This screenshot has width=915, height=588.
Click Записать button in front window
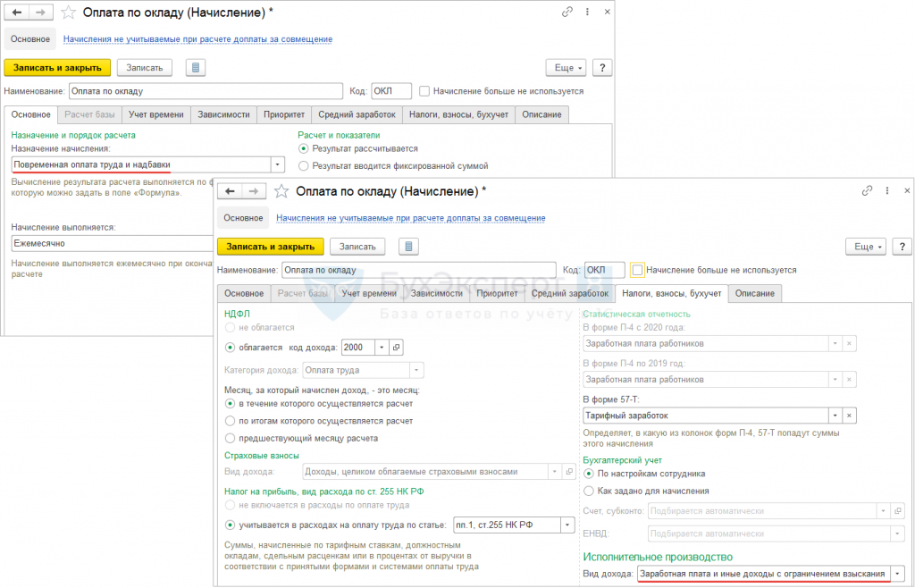tap(357, 247)
